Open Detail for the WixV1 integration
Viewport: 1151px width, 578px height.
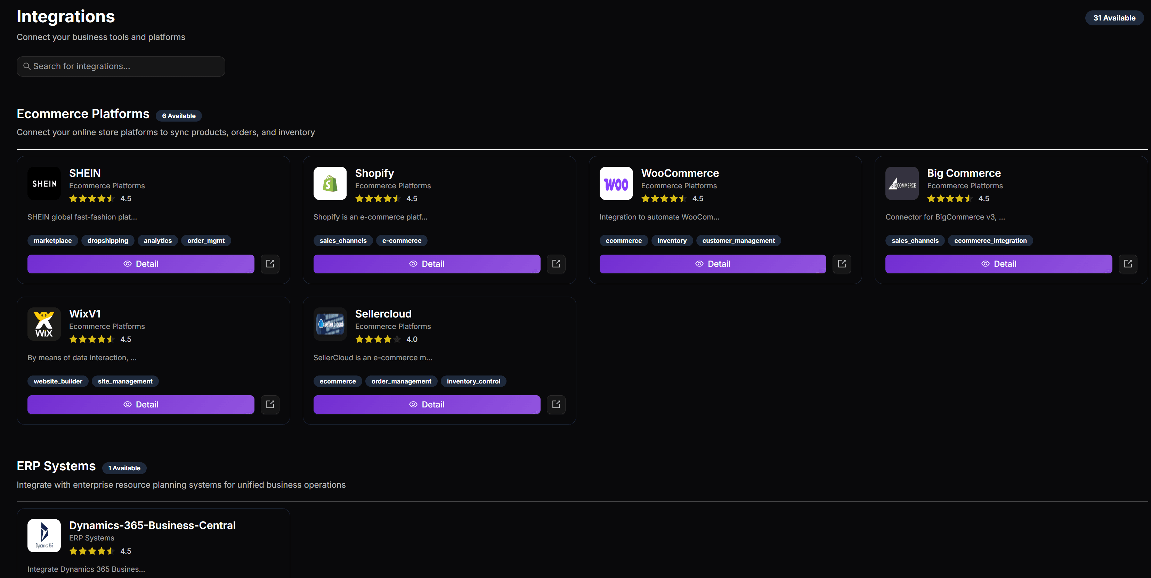tap(140, 404)
